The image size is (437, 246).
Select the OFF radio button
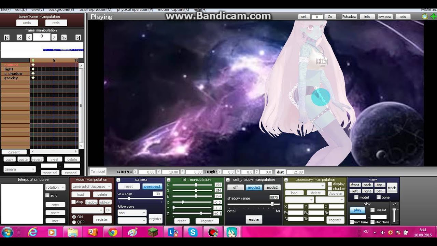pos(74,222)
